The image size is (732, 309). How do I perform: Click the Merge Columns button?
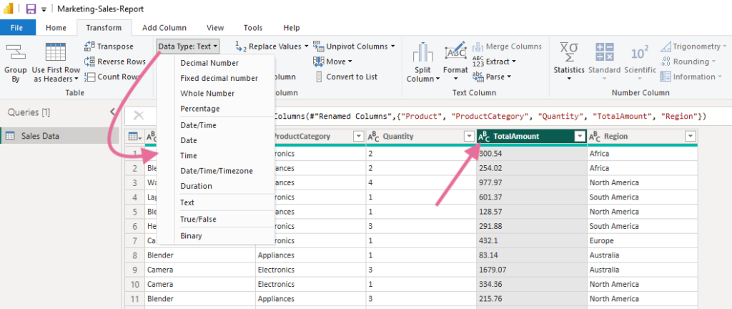coord(507,46)
